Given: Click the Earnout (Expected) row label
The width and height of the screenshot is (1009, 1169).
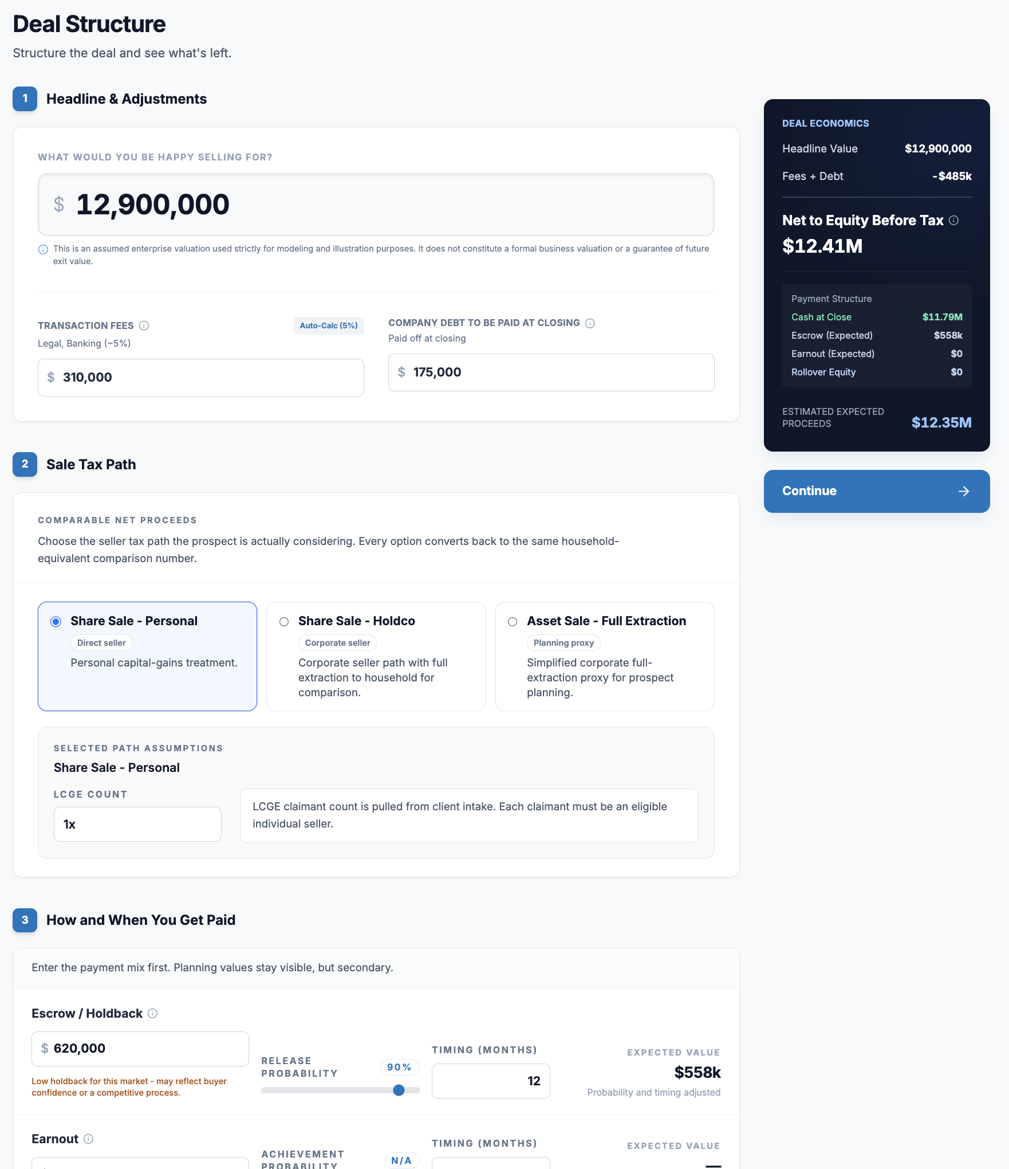Looking at the screenshot, I should (x=833, y=354).
